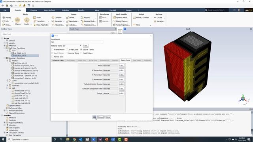Click the refresh icon beside Task Page

120,32
